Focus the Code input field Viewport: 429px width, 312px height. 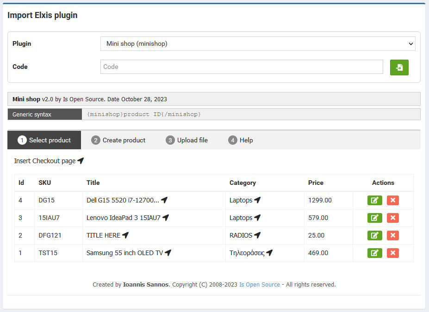pos(242,67)
